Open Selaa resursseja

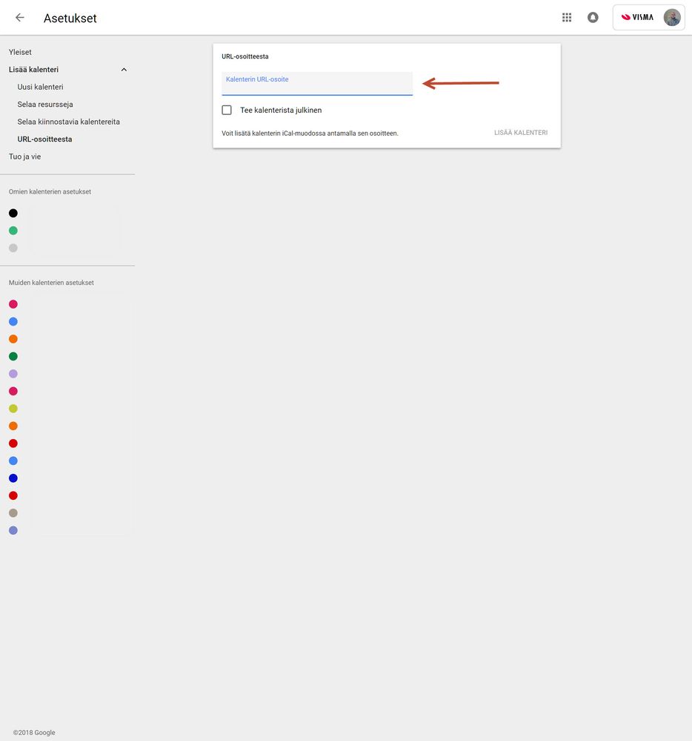(45, 105)
